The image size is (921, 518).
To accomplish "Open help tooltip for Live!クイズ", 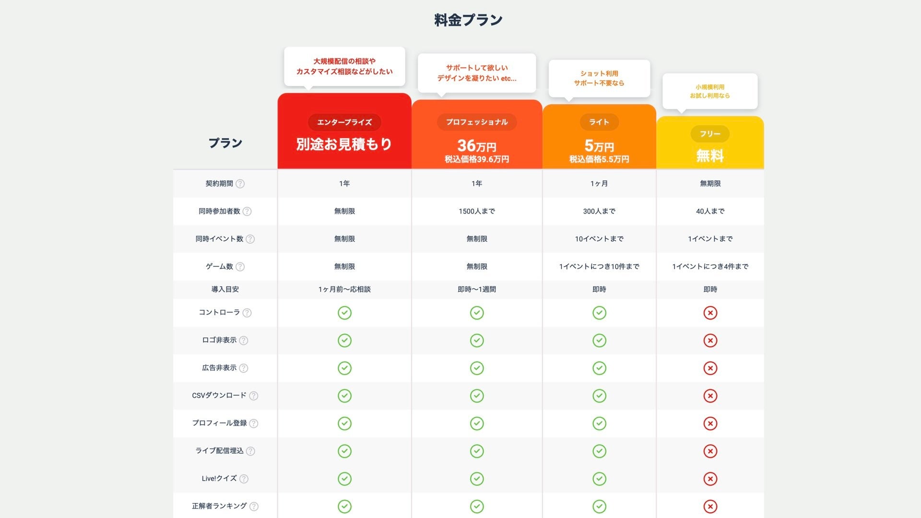I will (244, 479).
